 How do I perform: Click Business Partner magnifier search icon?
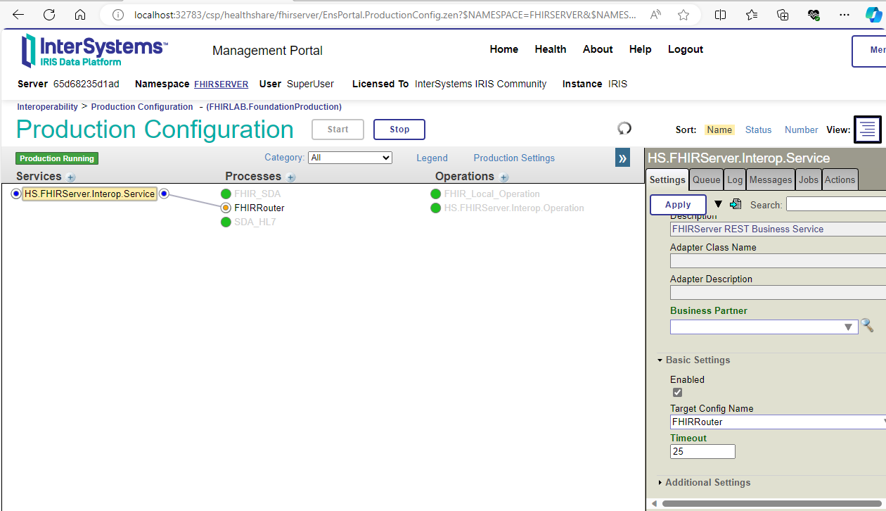(x=868, y=325)
